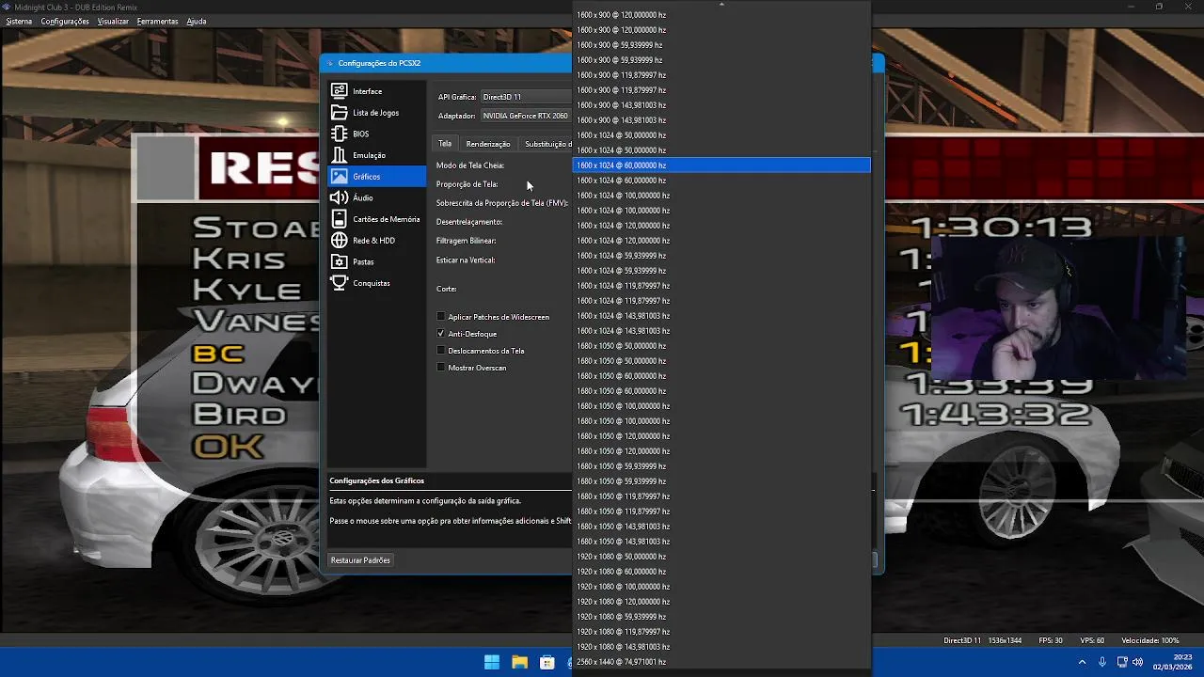1204x677 pixels.
Task: Click the Restaurar Padrões button
Action: coord(360,560)
